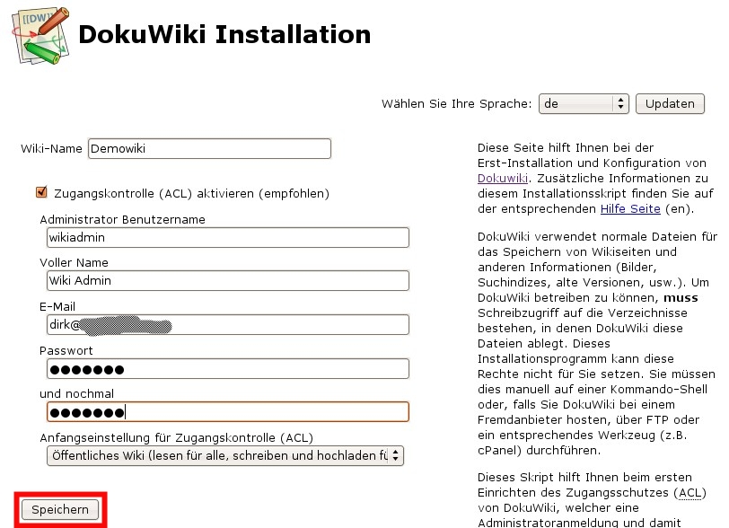Open the language selection dropdown
This screenshot has width=729, height=528.
click(x=583, y=103)
